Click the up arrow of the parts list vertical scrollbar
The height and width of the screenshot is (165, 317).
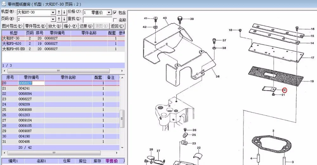pyautogui.click(x=122, y=77)
